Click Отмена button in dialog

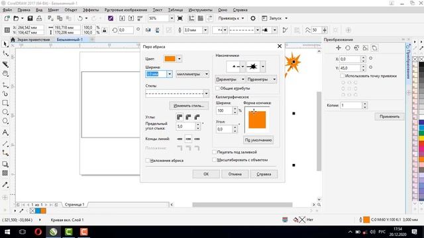pos(235,174)
